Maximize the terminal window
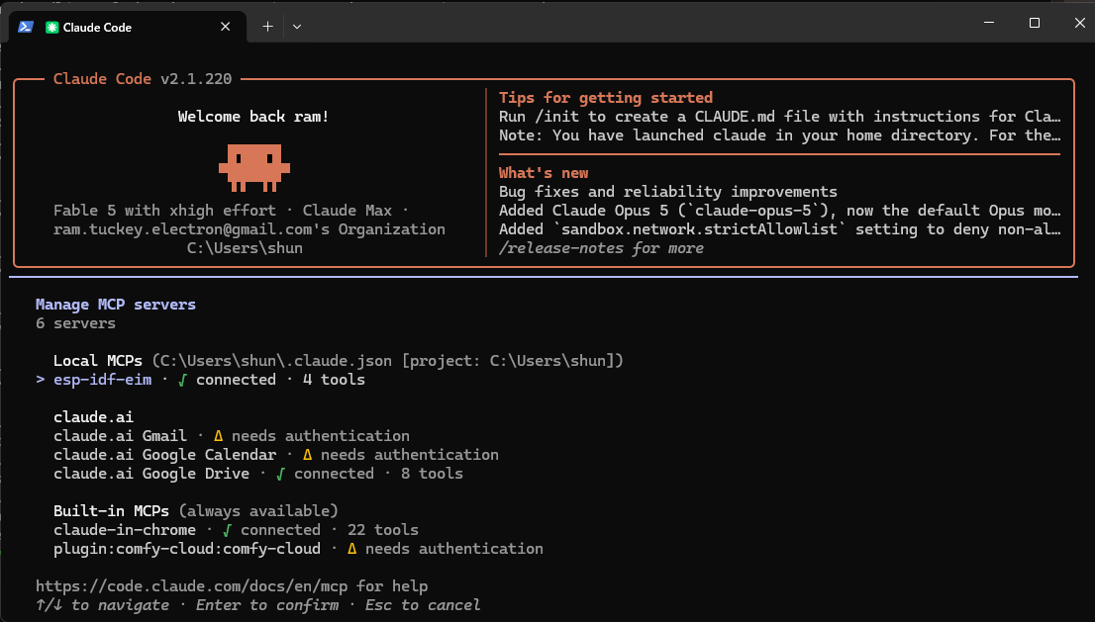Image resolution: width=1095 pixels, height=622 pixels. click(1035, 23)
